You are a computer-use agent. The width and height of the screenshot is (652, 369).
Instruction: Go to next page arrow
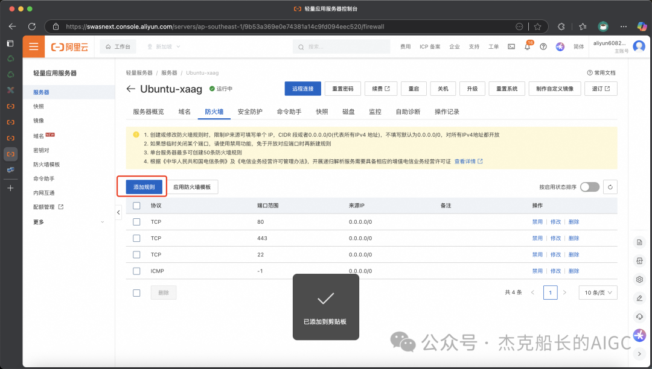564,292
